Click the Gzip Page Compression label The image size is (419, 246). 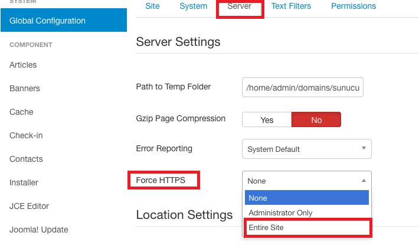click(x=181, y=118)
